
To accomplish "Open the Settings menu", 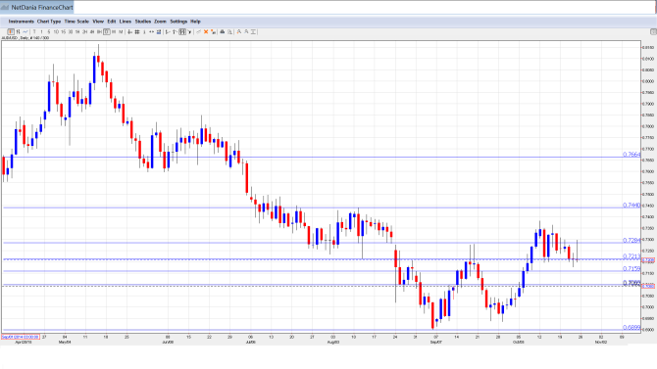I will coord(178,22).
